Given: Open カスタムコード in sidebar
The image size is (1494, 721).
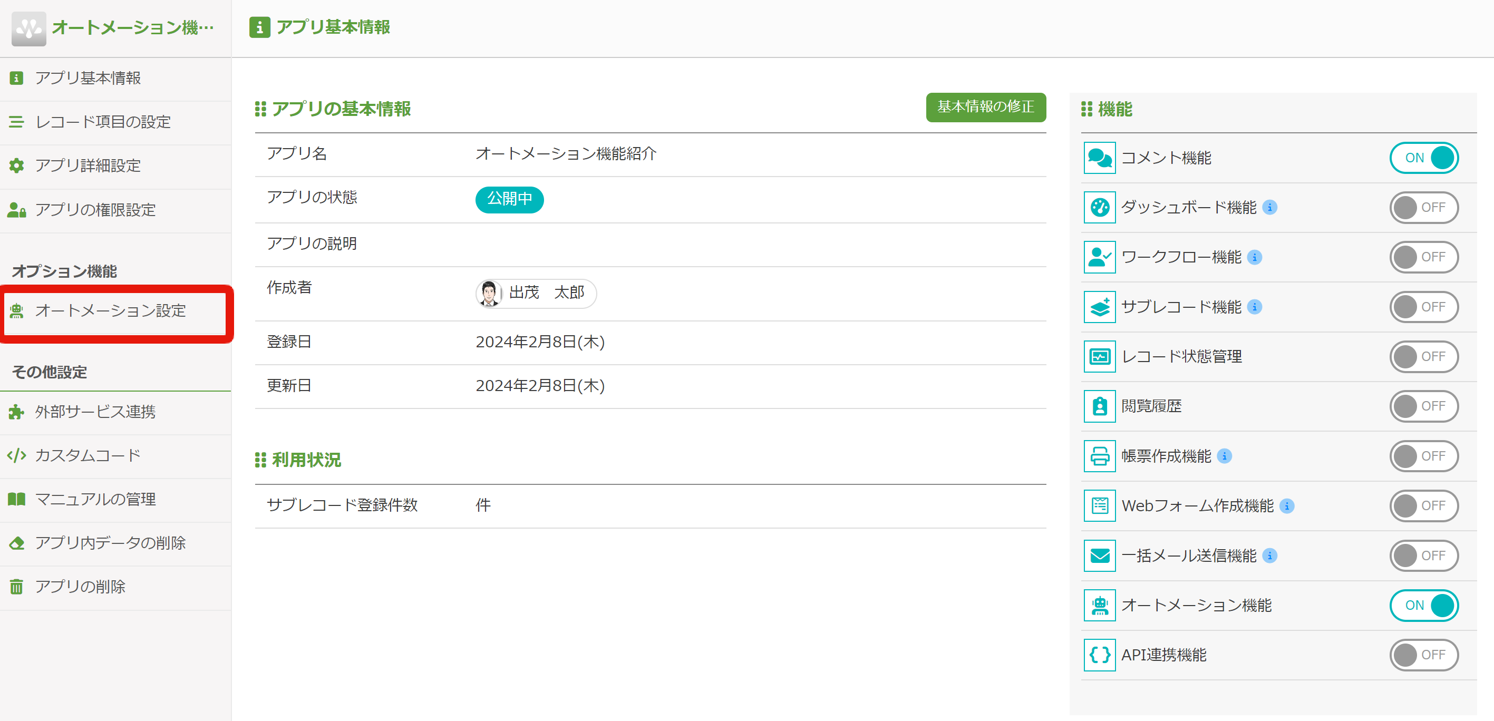Looking at the screenshot, I should (88, 455).
